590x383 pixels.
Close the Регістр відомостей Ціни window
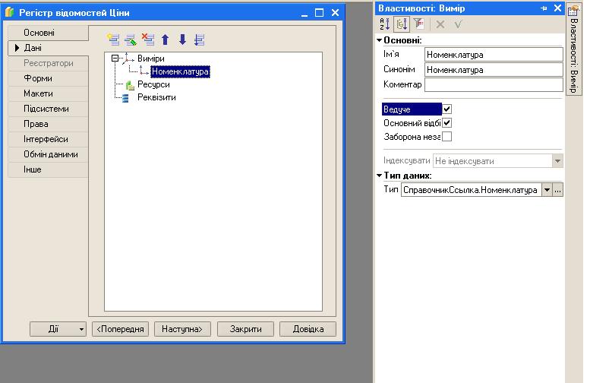(x=336, y=12)
